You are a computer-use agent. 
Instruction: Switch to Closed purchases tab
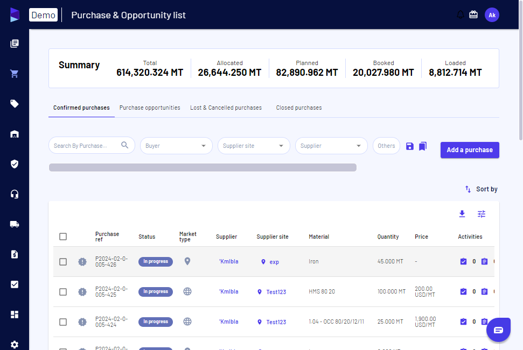coord(299,108)
